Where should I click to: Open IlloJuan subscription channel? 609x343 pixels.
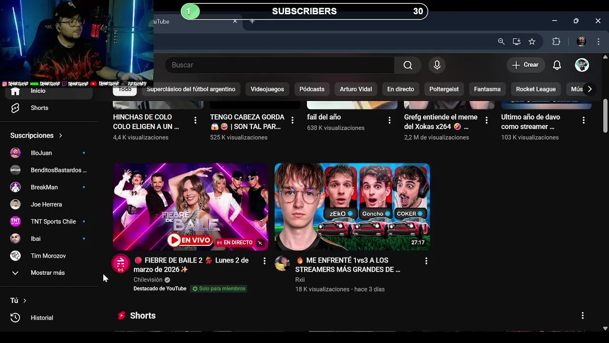pos(49,153)
